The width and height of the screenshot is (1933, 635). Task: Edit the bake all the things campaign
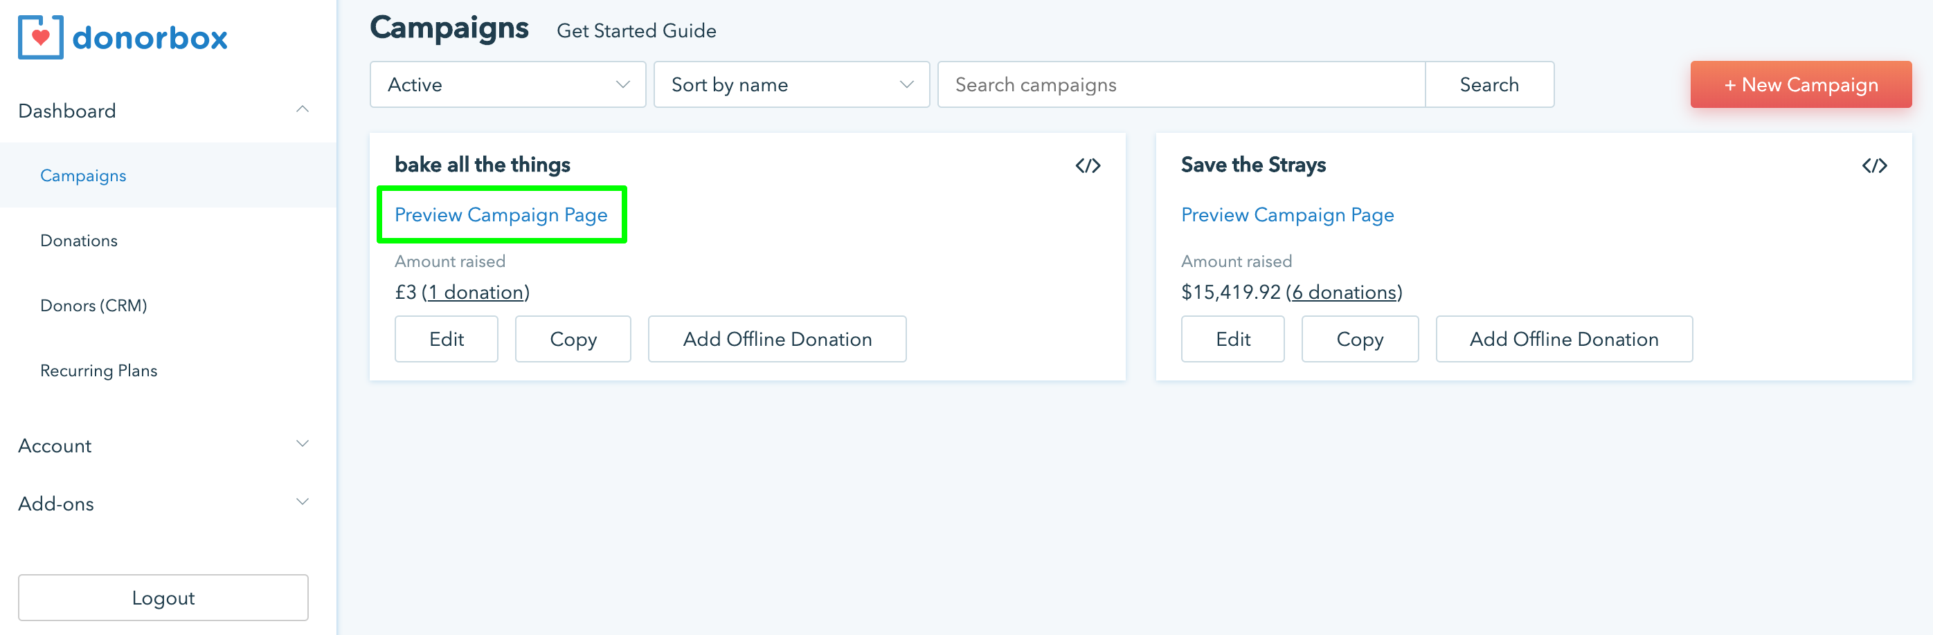(x=447, y=339)
